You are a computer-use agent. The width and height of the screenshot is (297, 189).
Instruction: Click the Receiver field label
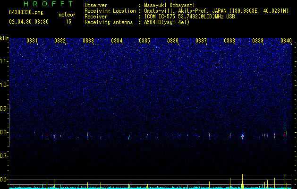click(96, 17)
